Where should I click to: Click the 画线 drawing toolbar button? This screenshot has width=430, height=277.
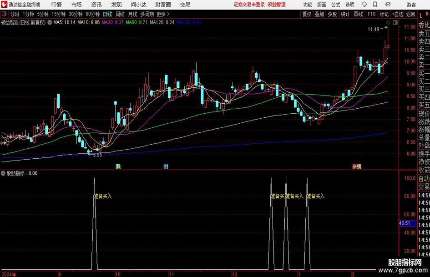(358, 14)
